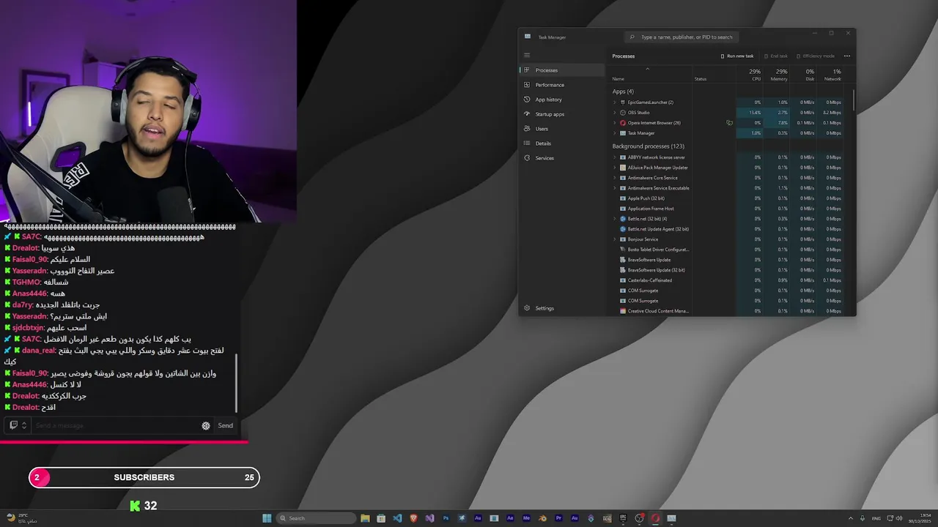
Task: Expand AEJuice Pack Manager Updater row
Action: coord(615,168)
